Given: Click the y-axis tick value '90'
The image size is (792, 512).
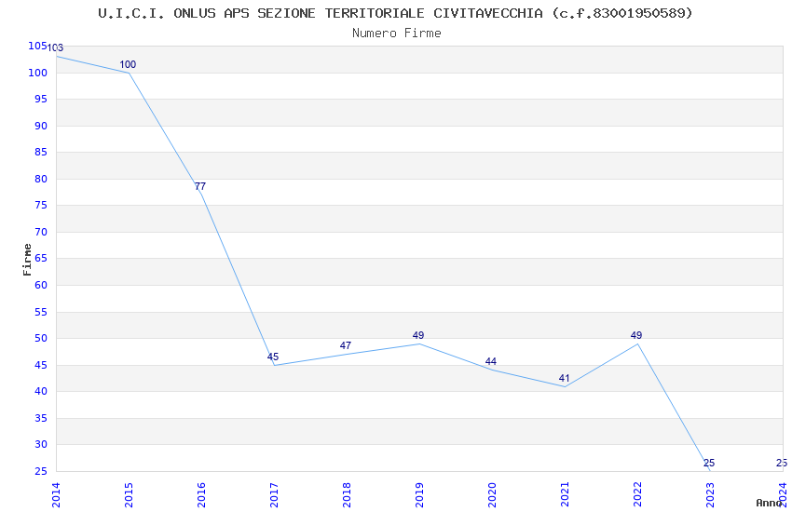Looking at the screenshot, I should [x=41, y=126].
